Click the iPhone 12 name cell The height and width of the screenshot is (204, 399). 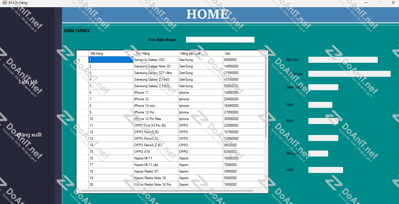point(156,99)
